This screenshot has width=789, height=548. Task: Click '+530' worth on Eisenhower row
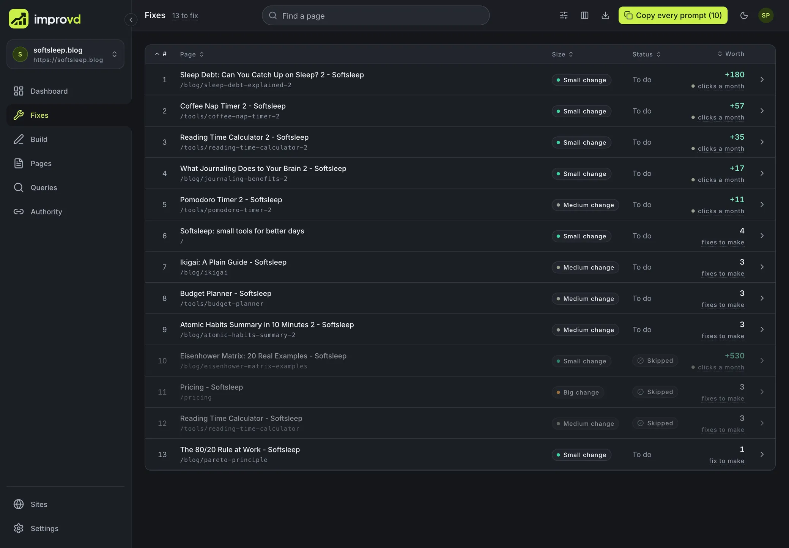click(734, 356)
